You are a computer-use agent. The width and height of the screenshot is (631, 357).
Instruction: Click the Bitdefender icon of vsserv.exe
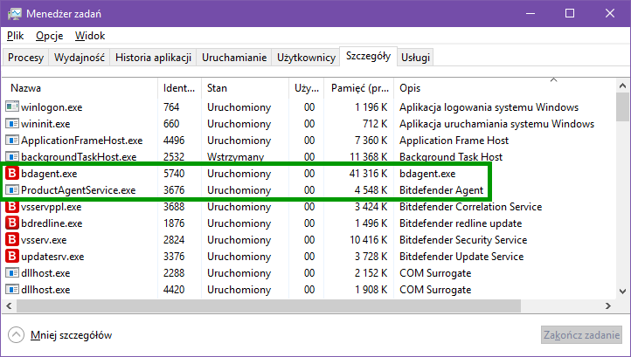coord(12,240)
